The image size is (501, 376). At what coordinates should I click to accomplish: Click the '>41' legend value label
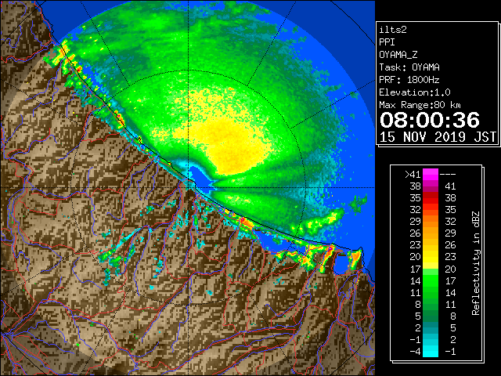point(413,174)
